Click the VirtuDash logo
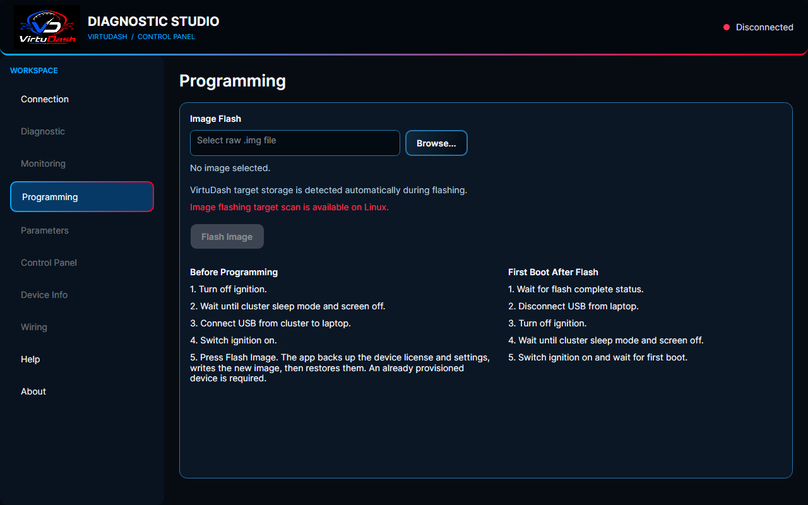Image resolution: width=808 pixels, height=505 pixels. coord(47,27)
